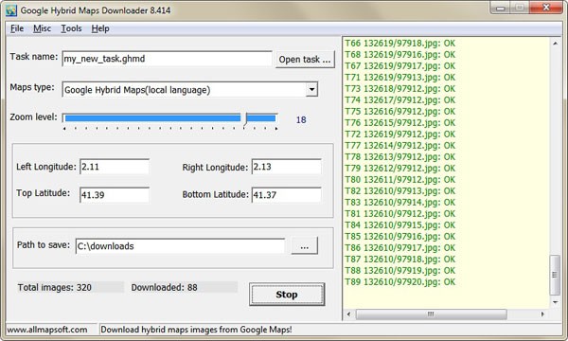568x341 pixels.
Task: Open the Help menu
Action: [100, 28]
